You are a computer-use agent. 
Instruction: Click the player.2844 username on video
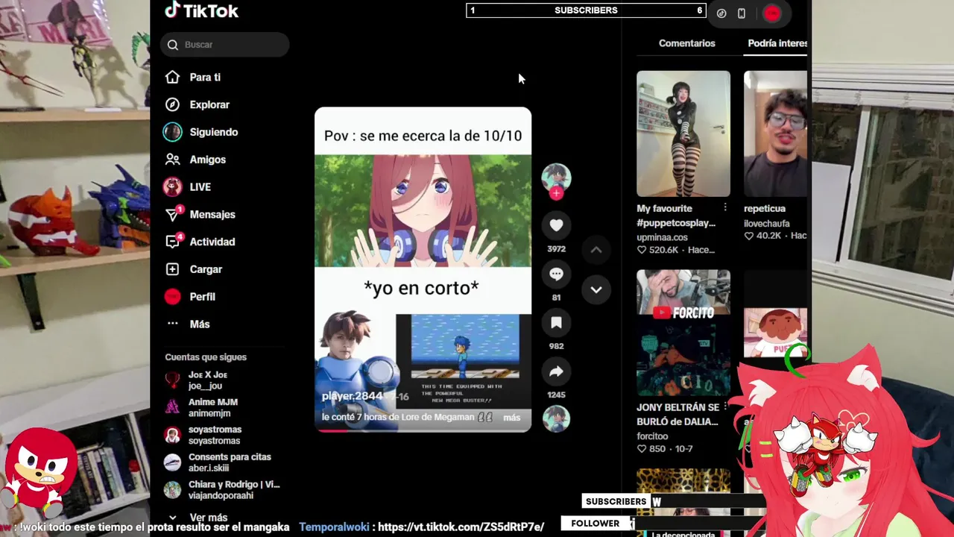click(x=352, y=396)
